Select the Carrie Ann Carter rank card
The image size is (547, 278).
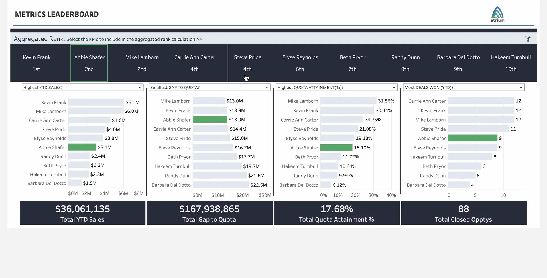tap(194, 63)
